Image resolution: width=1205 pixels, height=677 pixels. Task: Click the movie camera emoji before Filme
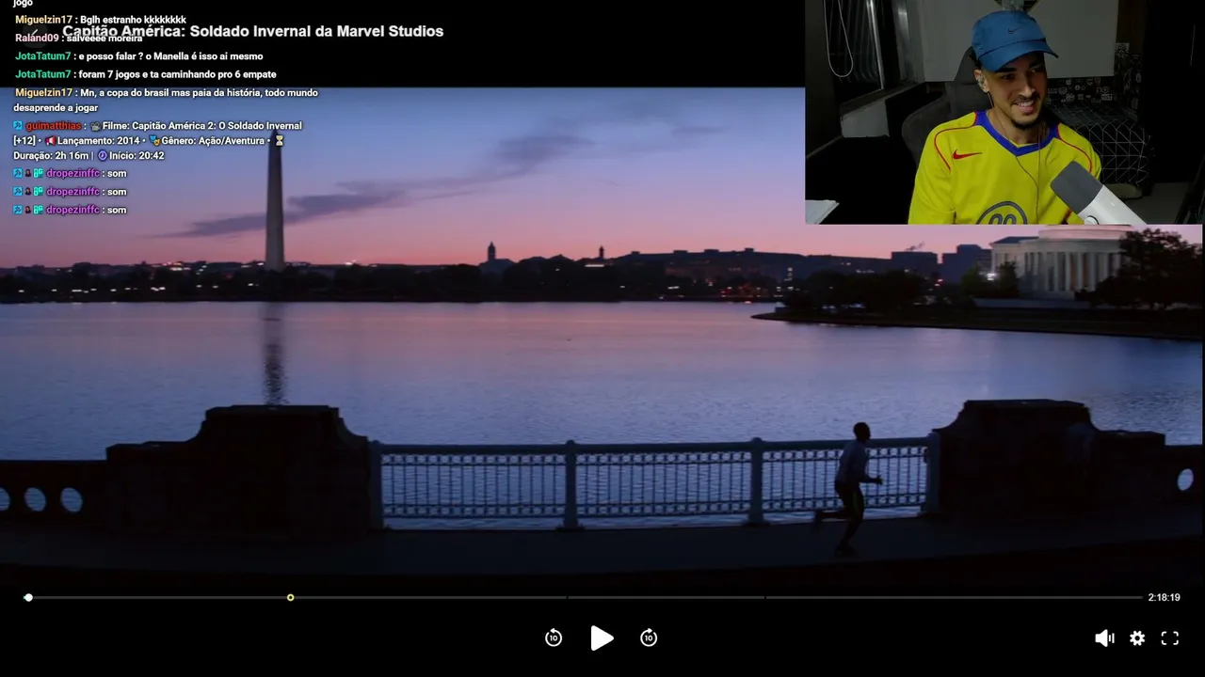click(x=95, y=126)
